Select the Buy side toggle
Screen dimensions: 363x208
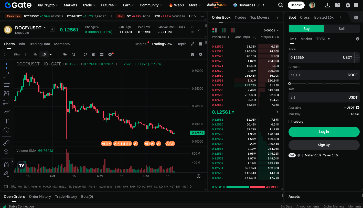tap(306, 29)
